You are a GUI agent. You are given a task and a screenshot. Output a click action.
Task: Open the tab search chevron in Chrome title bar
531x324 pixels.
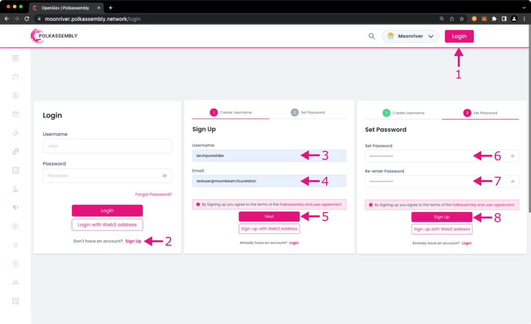[524, 8]
